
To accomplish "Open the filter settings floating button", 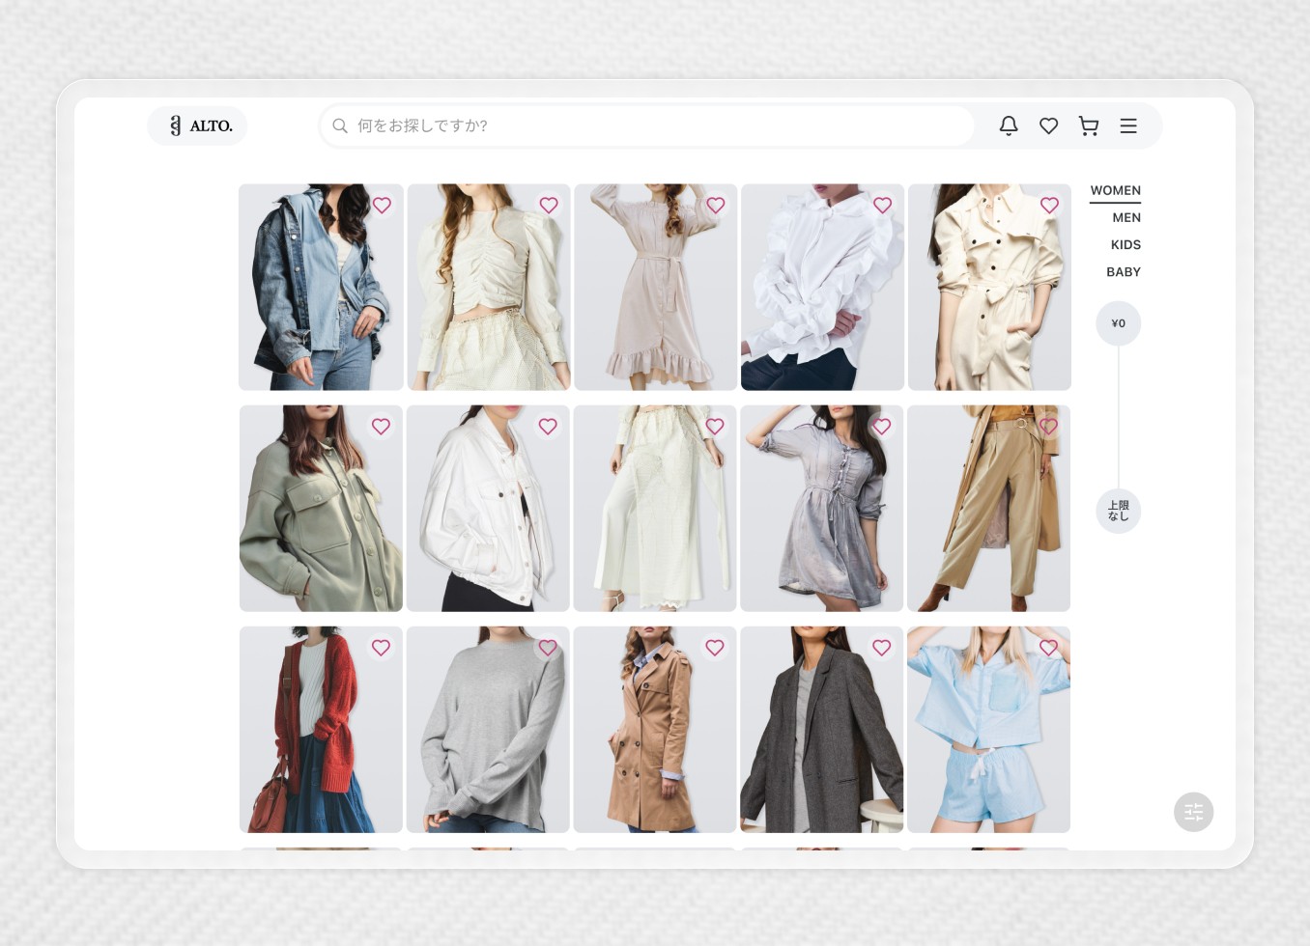I will (x=1194, y=812).
